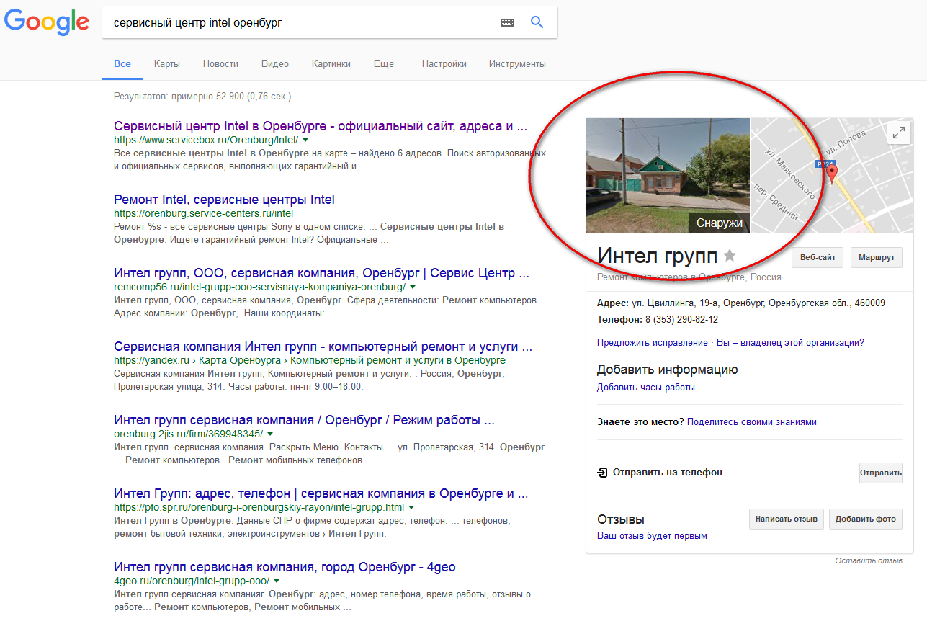927x621 pixels.
Task: Click Вы – владелец этой организации link
Action: pyautogui.click(x=789, y=342)
